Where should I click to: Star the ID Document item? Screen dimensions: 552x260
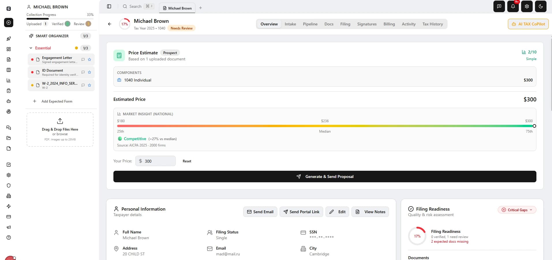pos(89,72)
